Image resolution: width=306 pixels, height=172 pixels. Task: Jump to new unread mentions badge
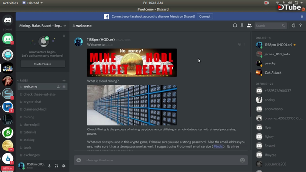tap(8, 168)
